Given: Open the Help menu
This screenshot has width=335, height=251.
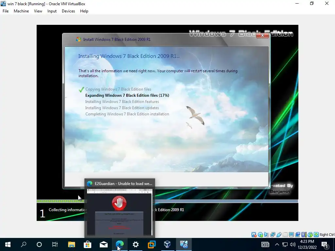Looking at the screenshot, I should coord(84,11).
